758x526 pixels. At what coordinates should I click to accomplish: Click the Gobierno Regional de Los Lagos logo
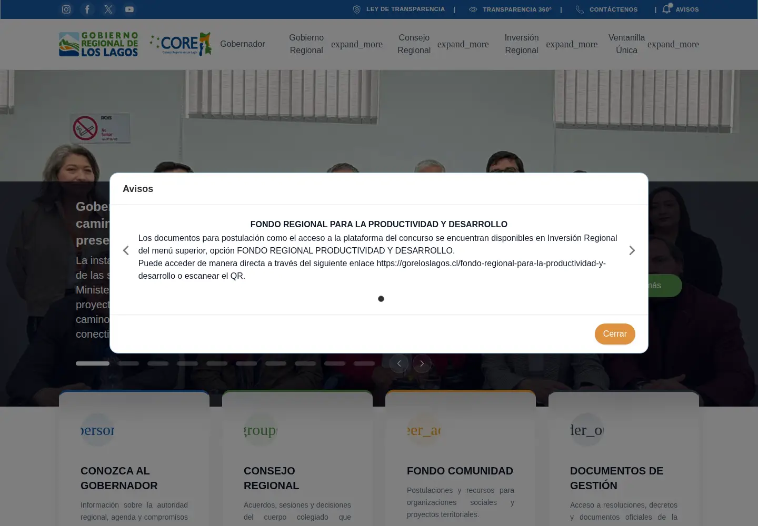pyautogui.click(x=98, y=44)
